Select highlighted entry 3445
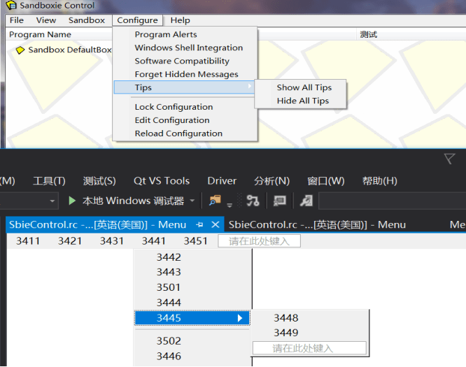 [192, 318]
